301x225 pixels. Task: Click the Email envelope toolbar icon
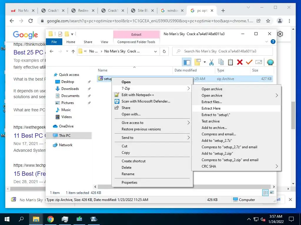tap(259, 62)
